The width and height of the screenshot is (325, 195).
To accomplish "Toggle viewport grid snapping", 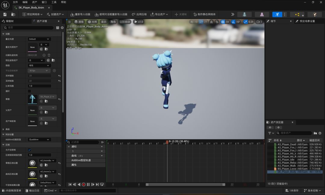I will point(223,22).
